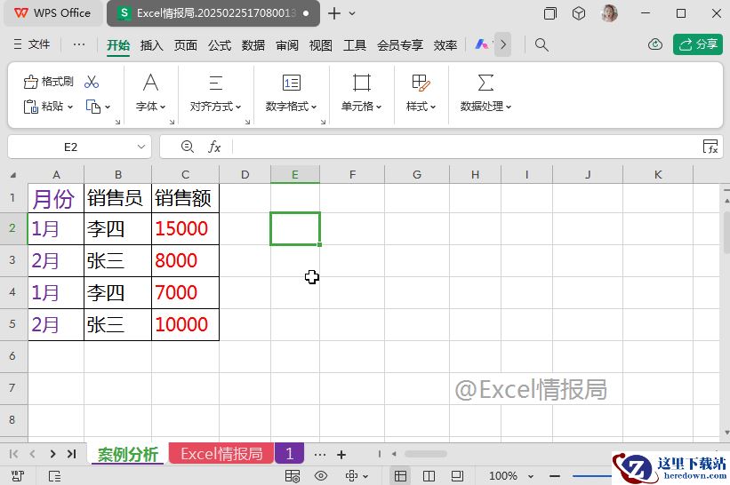Image resolution: width=730 pixels, height=485 pixels.
Task: Go to last sheet navigation arrow
Action: tap(71, 454)
